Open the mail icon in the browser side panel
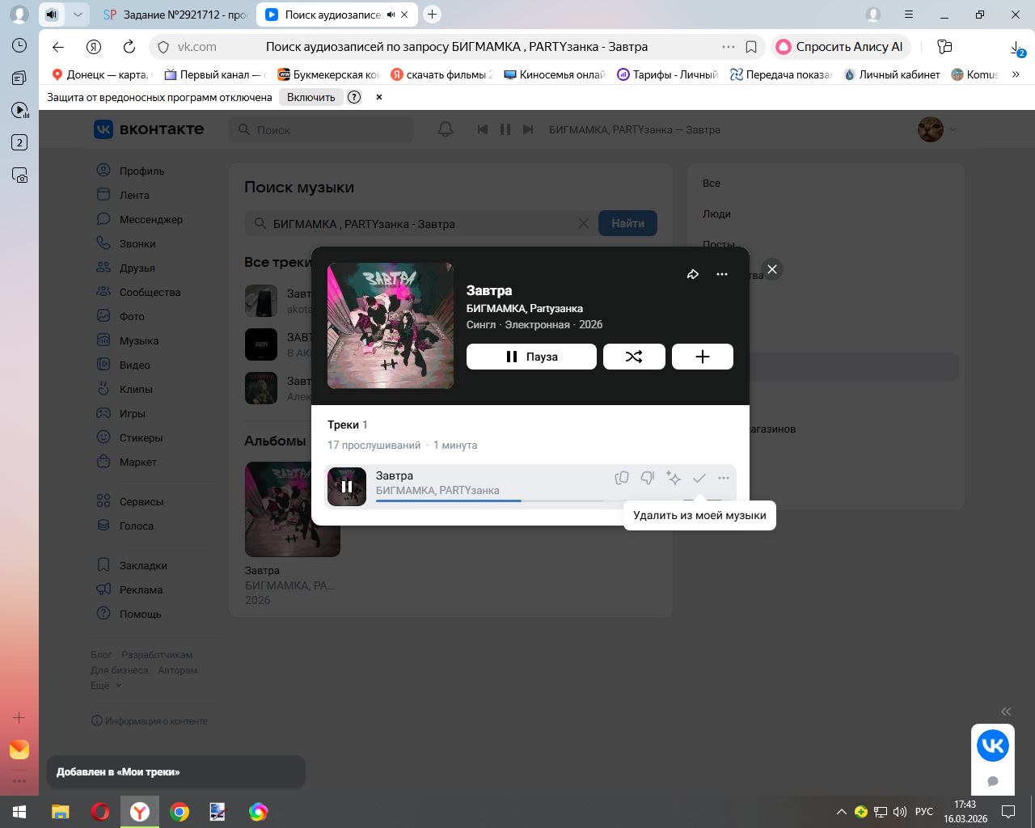 point(19,750)
